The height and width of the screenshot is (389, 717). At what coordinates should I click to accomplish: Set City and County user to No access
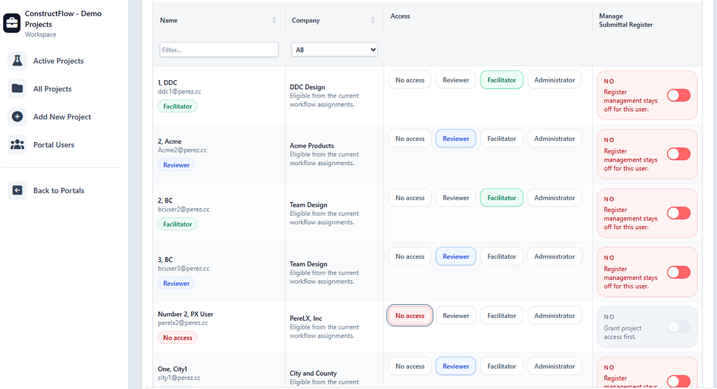click(410, 366)
